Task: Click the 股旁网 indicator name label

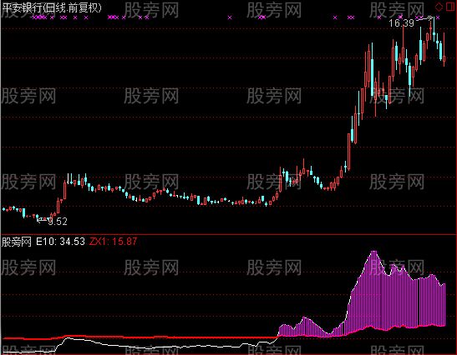Action: pos(17,242)
